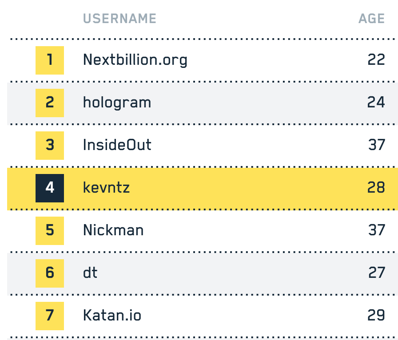This screenshot has height=340, width=398.
Task: Click age 24 in hologram row
Action: pos(376,103)
